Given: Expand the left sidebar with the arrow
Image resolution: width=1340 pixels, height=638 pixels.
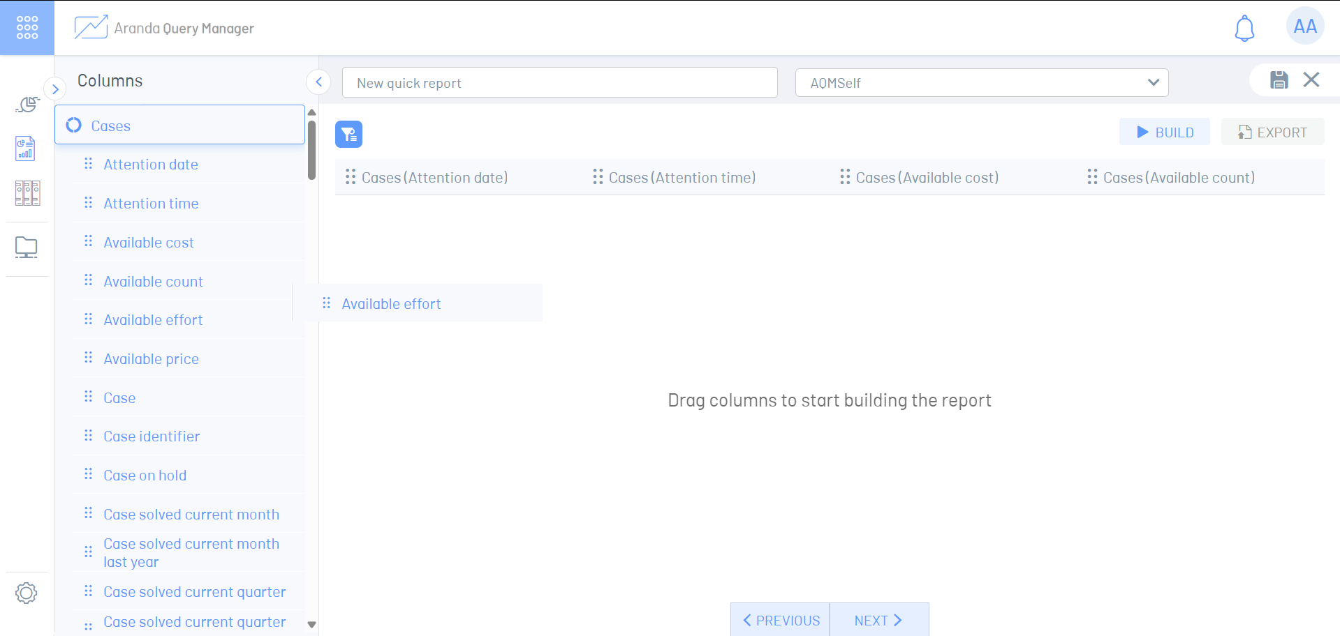Looking at the screenshot, I should pyautogui.click(x=55, y=89).
